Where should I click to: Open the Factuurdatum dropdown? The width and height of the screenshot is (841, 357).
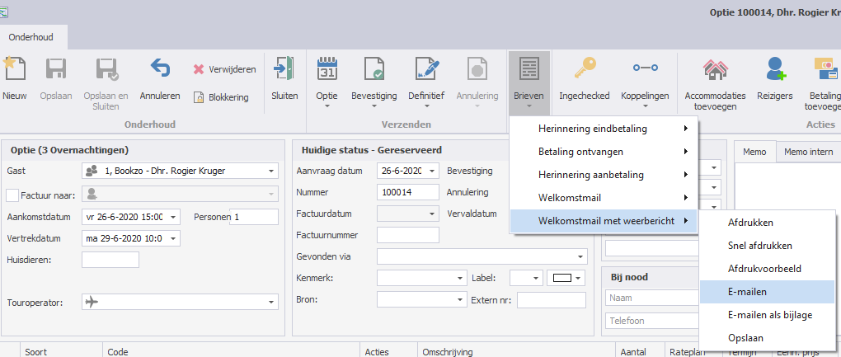point(432,214)
